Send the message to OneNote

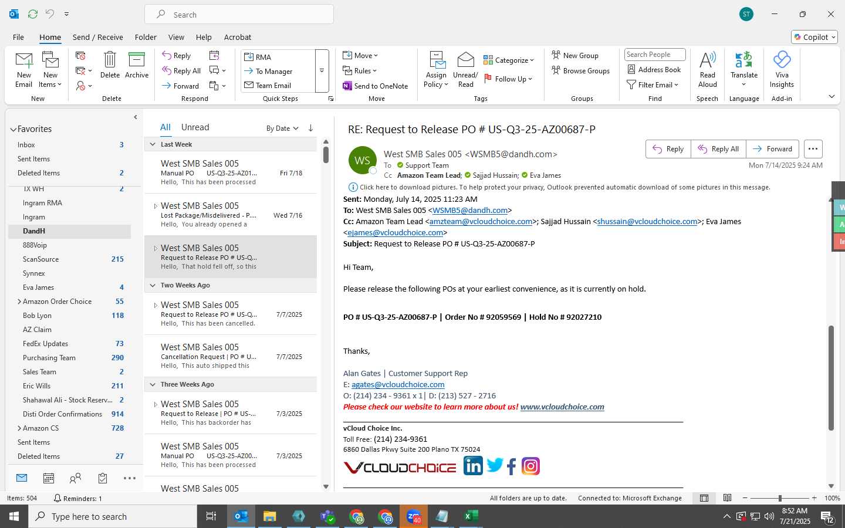pyautogui.click(x=376, y=86)
